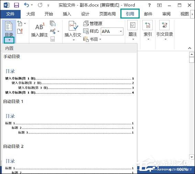
Task: Click the 题注 (Caption) group button
Action: tap(133, 31)
